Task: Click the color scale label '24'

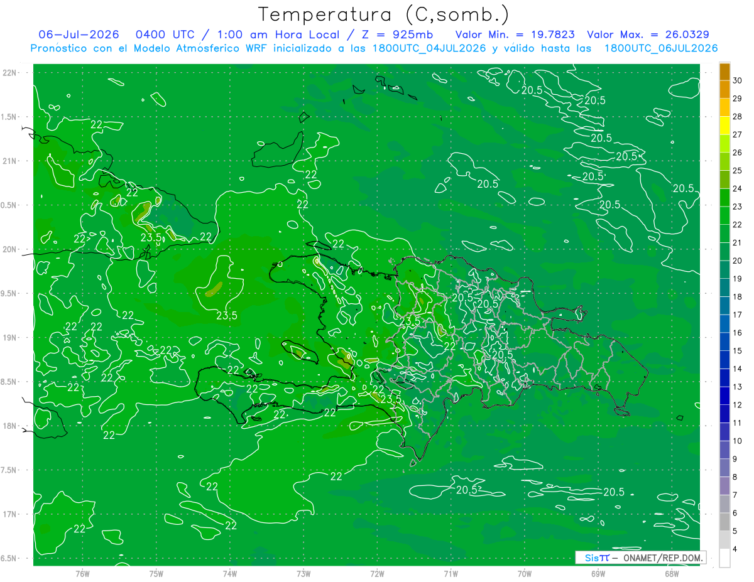Action: click(738, 188)
